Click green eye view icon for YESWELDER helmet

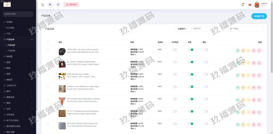click(238, 50)
